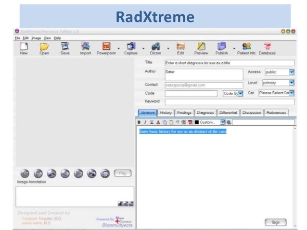Open the Edit menu
Viewport: 307px width, 230px height.
click(x=26, y=38)
